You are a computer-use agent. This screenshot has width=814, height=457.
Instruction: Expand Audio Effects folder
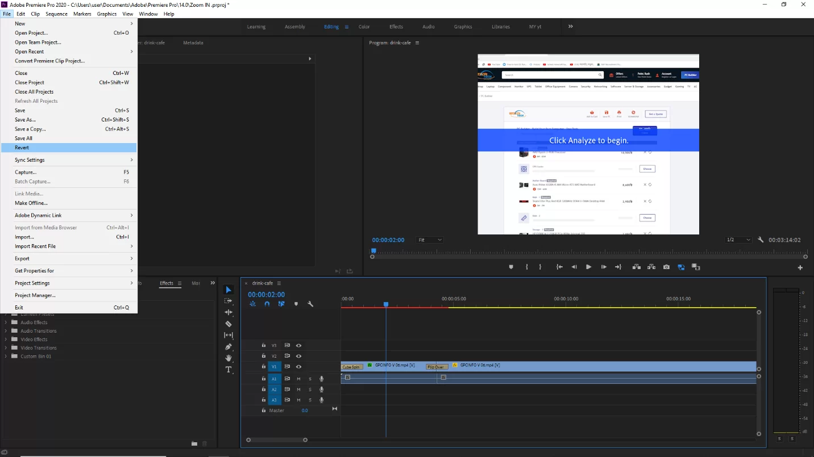pyautogui.click(x=6, y=322)
